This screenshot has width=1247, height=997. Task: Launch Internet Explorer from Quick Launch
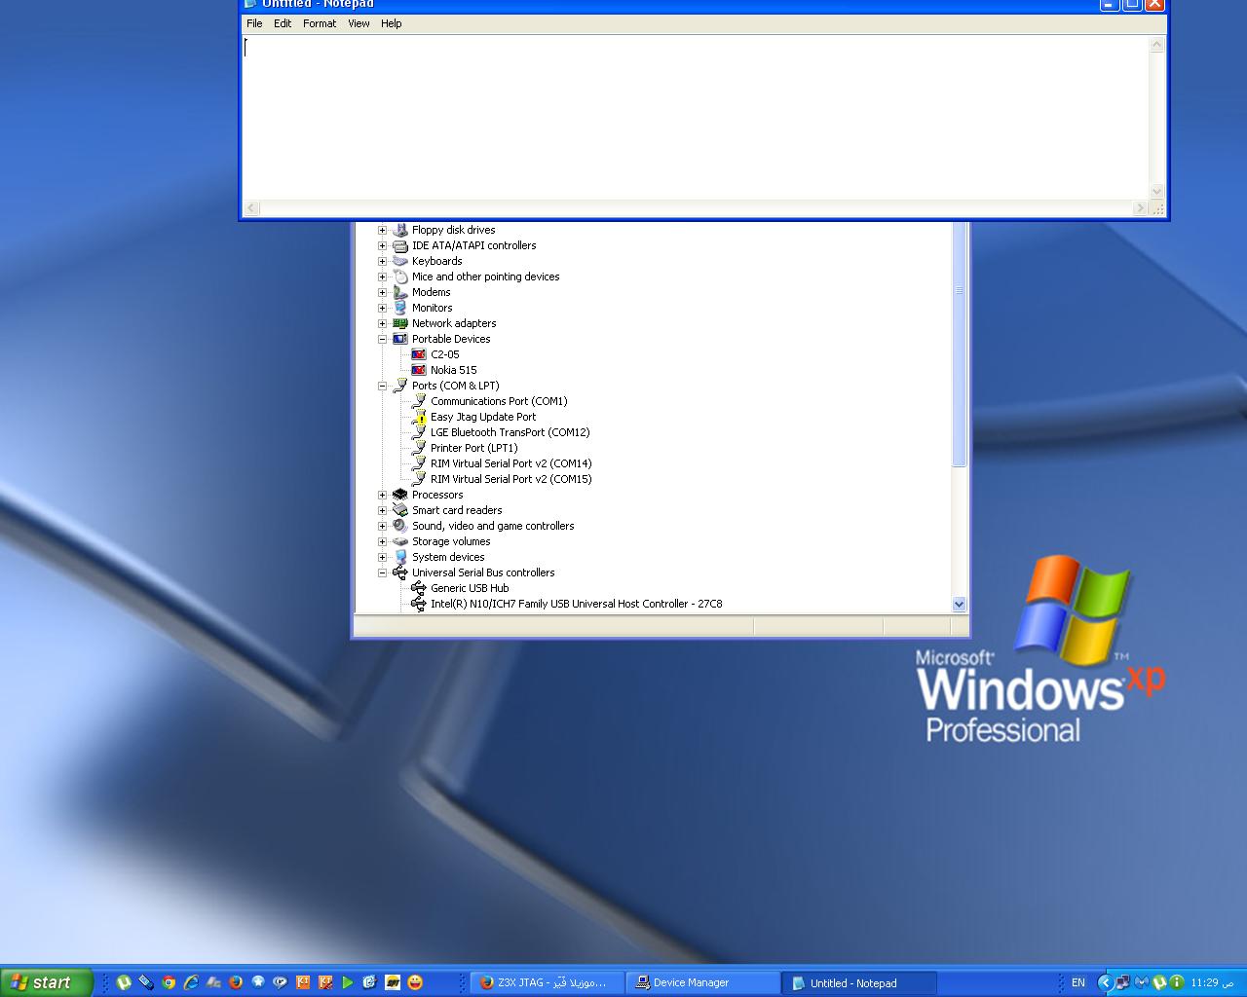[x=191, y=982]
